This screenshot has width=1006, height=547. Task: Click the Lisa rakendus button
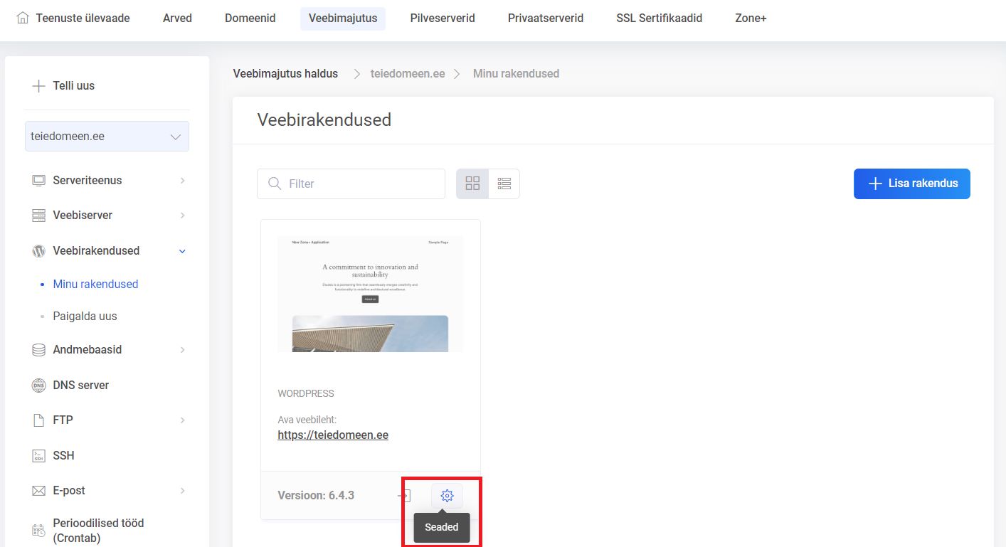[x=911, y=184]
